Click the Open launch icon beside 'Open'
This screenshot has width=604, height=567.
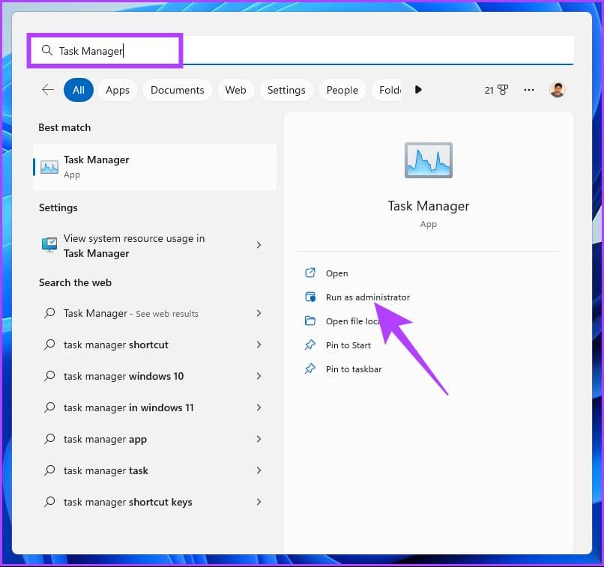tap(310, 273)
